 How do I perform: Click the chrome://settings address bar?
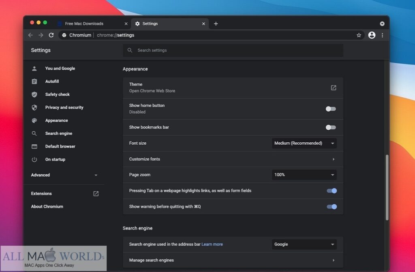[x=211, y=35]
